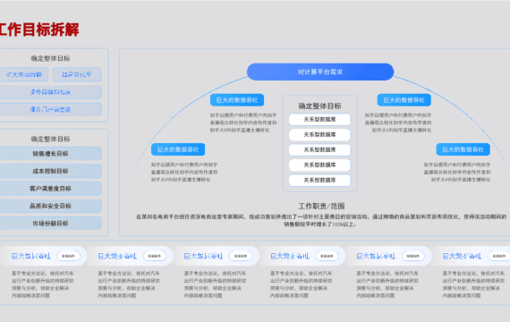This screenshot has width=510, height=322.
Task: Click upper-left 巨大的数据吞吐 tag inside the arc
Action: (237, 100)
